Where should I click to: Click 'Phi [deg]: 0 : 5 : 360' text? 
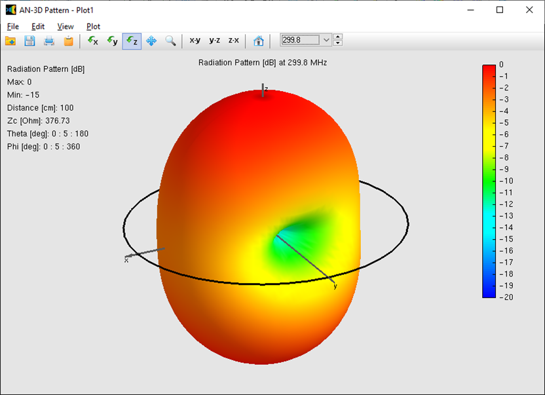tap(43, 147)
